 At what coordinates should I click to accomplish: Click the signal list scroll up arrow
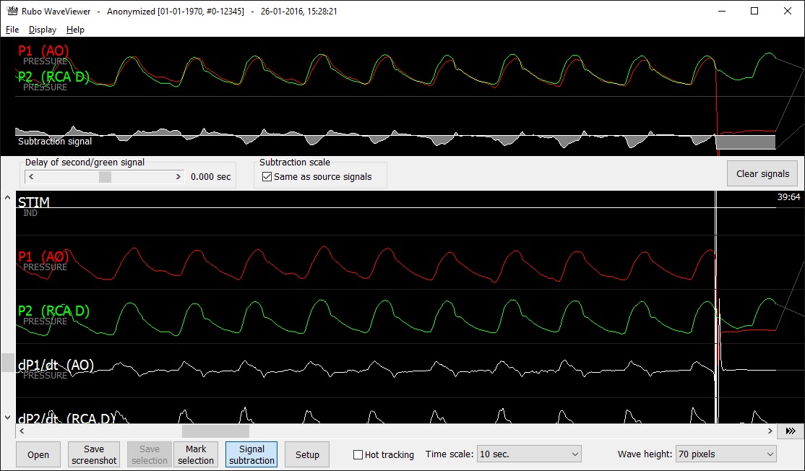point(8,197)
